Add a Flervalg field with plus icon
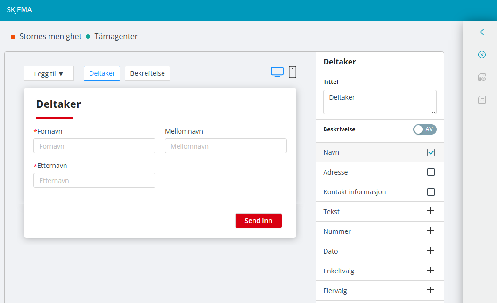 (430, 290)
